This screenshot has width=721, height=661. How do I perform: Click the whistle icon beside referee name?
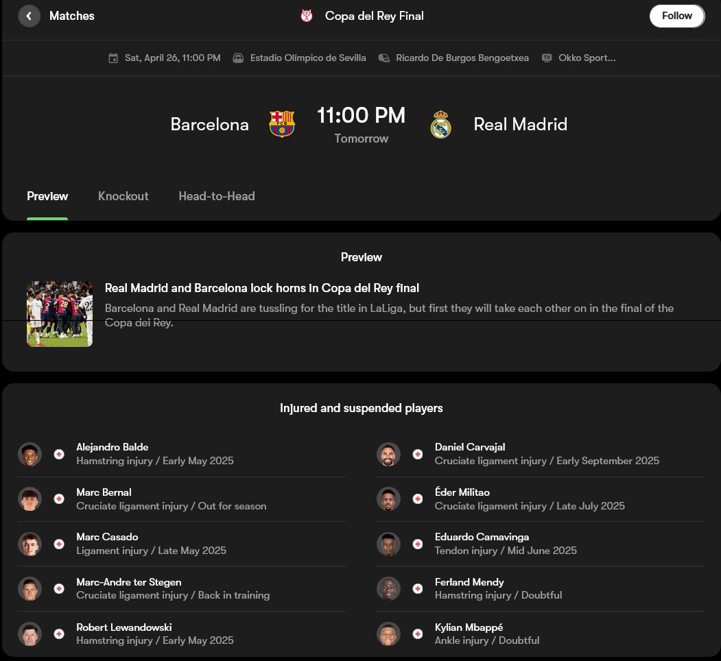(384, 58)
